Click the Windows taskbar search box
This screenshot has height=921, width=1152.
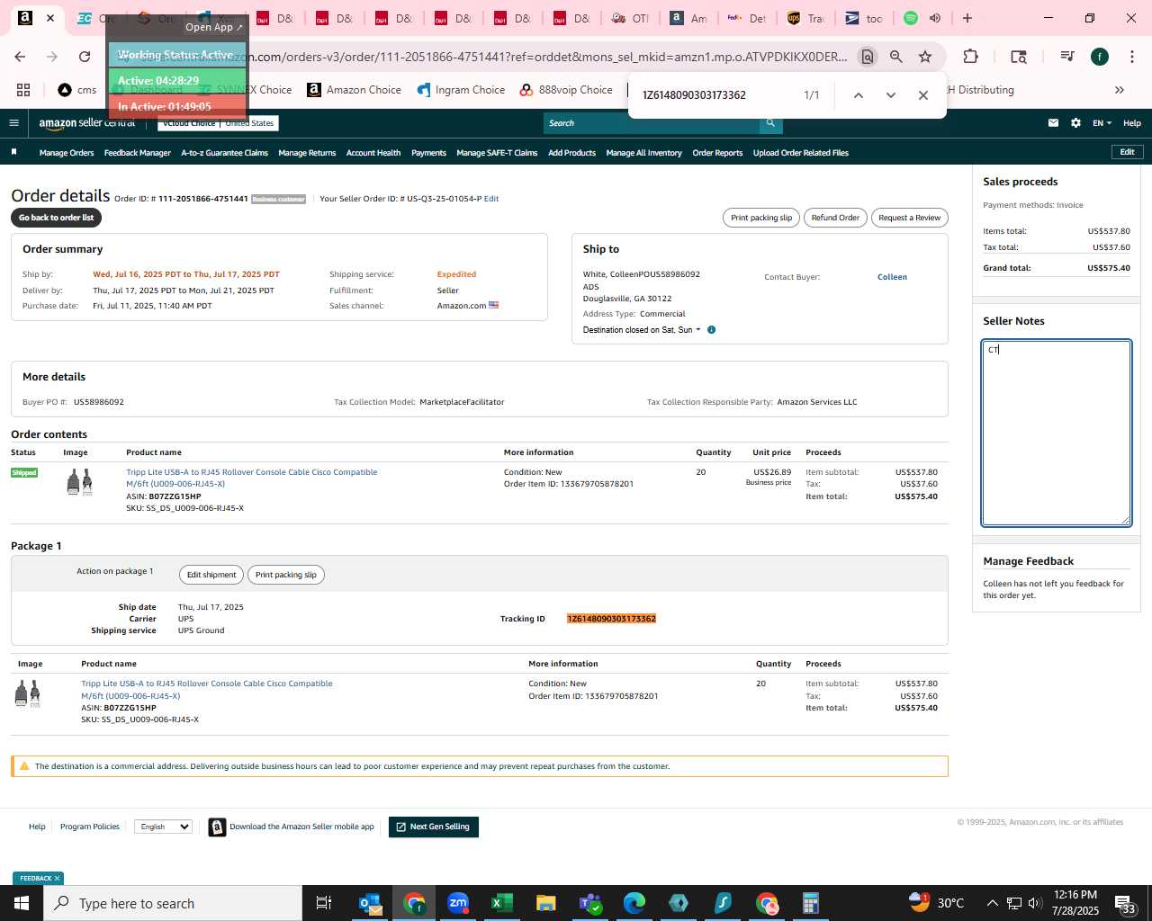click(x=173, y=903)
